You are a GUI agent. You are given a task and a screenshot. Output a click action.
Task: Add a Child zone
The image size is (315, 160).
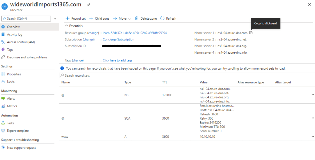pyautogui.click(x=99, y=19)
